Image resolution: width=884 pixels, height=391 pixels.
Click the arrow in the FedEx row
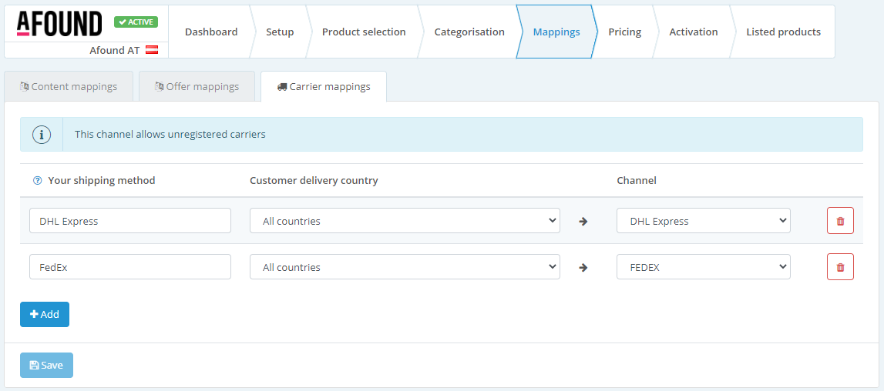pos(583,268)
